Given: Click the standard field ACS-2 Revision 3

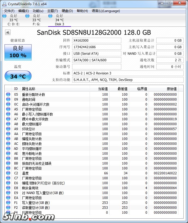Looking at the screenshot, I should tap(128, 73).
